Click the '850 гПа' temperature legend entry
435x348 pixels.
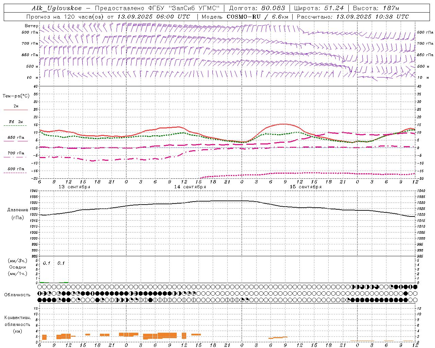click(x=16, y=138)
